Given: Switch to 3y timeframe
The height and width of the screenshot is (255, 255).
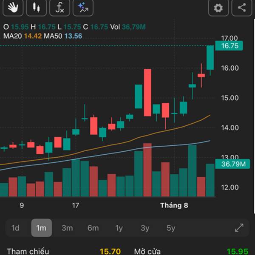Looking at the screenshot, I should 145,228.
